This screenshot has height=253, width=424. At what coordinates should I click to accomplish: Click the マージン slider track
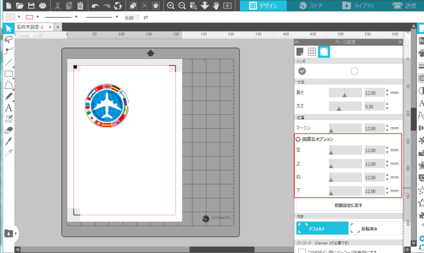pos(345,128)
